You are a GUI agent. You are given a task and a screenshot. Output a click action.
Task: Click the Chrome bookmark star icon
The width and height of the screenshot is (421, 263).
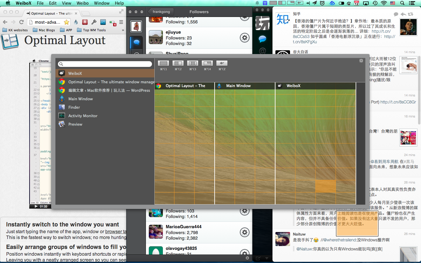(x=67, y=22)
